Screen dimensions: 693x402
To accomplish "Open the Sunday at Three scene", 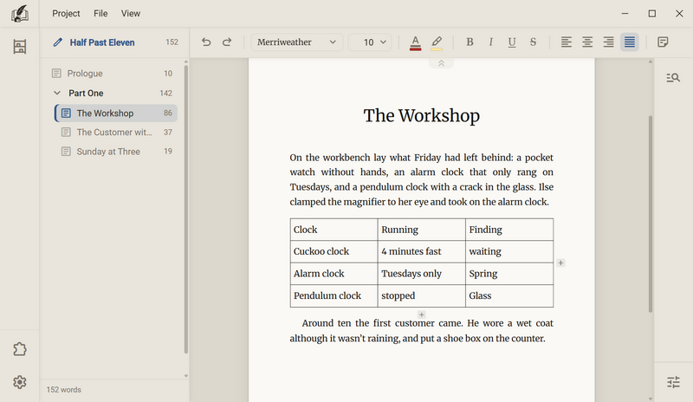I will 116,152.
